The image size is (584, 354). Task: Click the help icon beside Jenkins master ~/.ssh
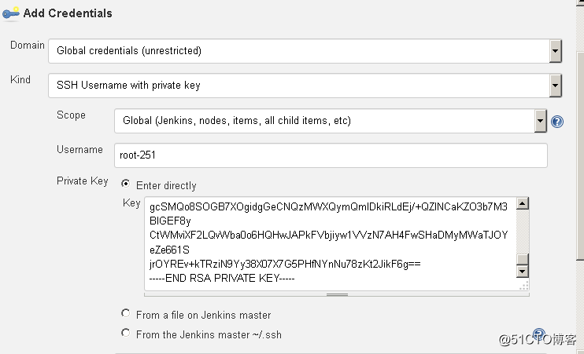(x=539, y=334)
